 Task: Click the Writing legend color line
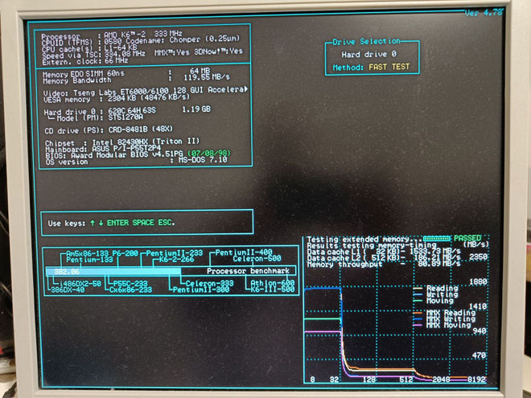coord(418,294)
